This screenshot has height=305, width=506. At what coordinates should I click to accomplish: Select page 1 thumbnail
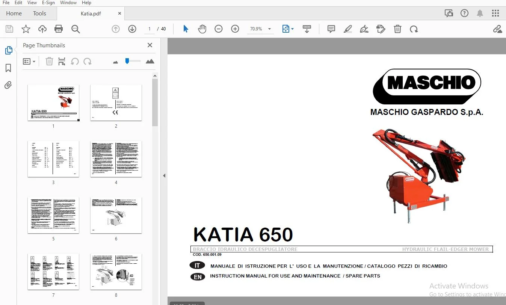point(53,103)
